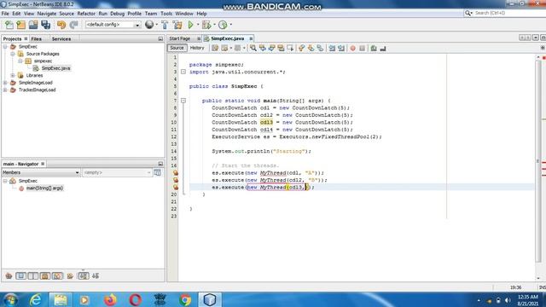Open Google Chrome from the taskbar
Image resolution: width=546 pixels, height=307 pixels.
click(185, 299)
